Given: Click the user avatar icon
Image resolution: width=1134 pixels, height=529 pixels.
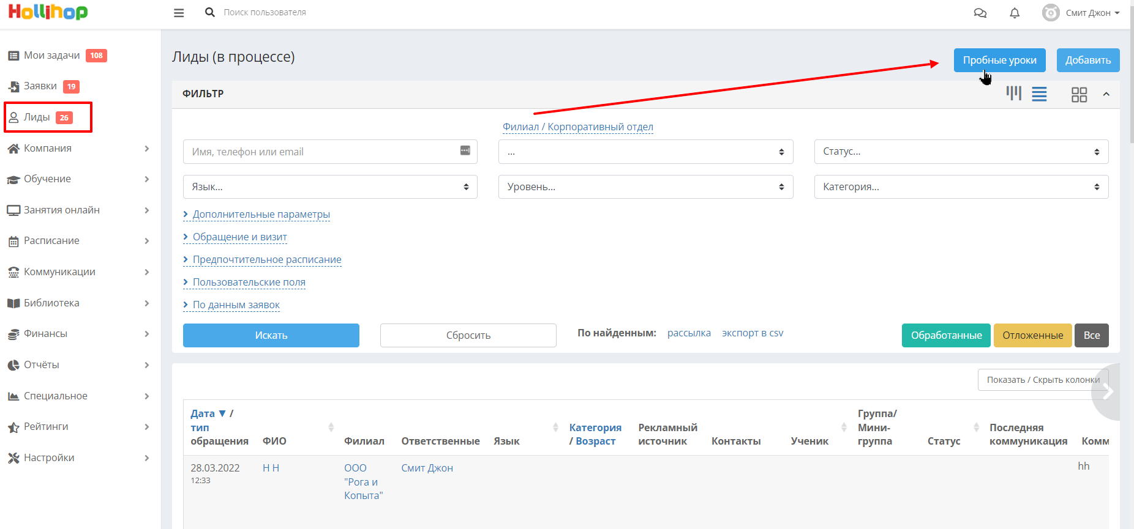Looking at the screenshot, I should point(1051,13).
